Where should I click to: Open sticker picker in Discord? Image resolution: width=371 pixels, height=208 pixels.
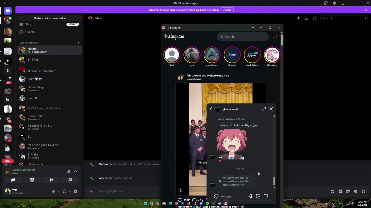pyautogui.click(x=348, y=191)
